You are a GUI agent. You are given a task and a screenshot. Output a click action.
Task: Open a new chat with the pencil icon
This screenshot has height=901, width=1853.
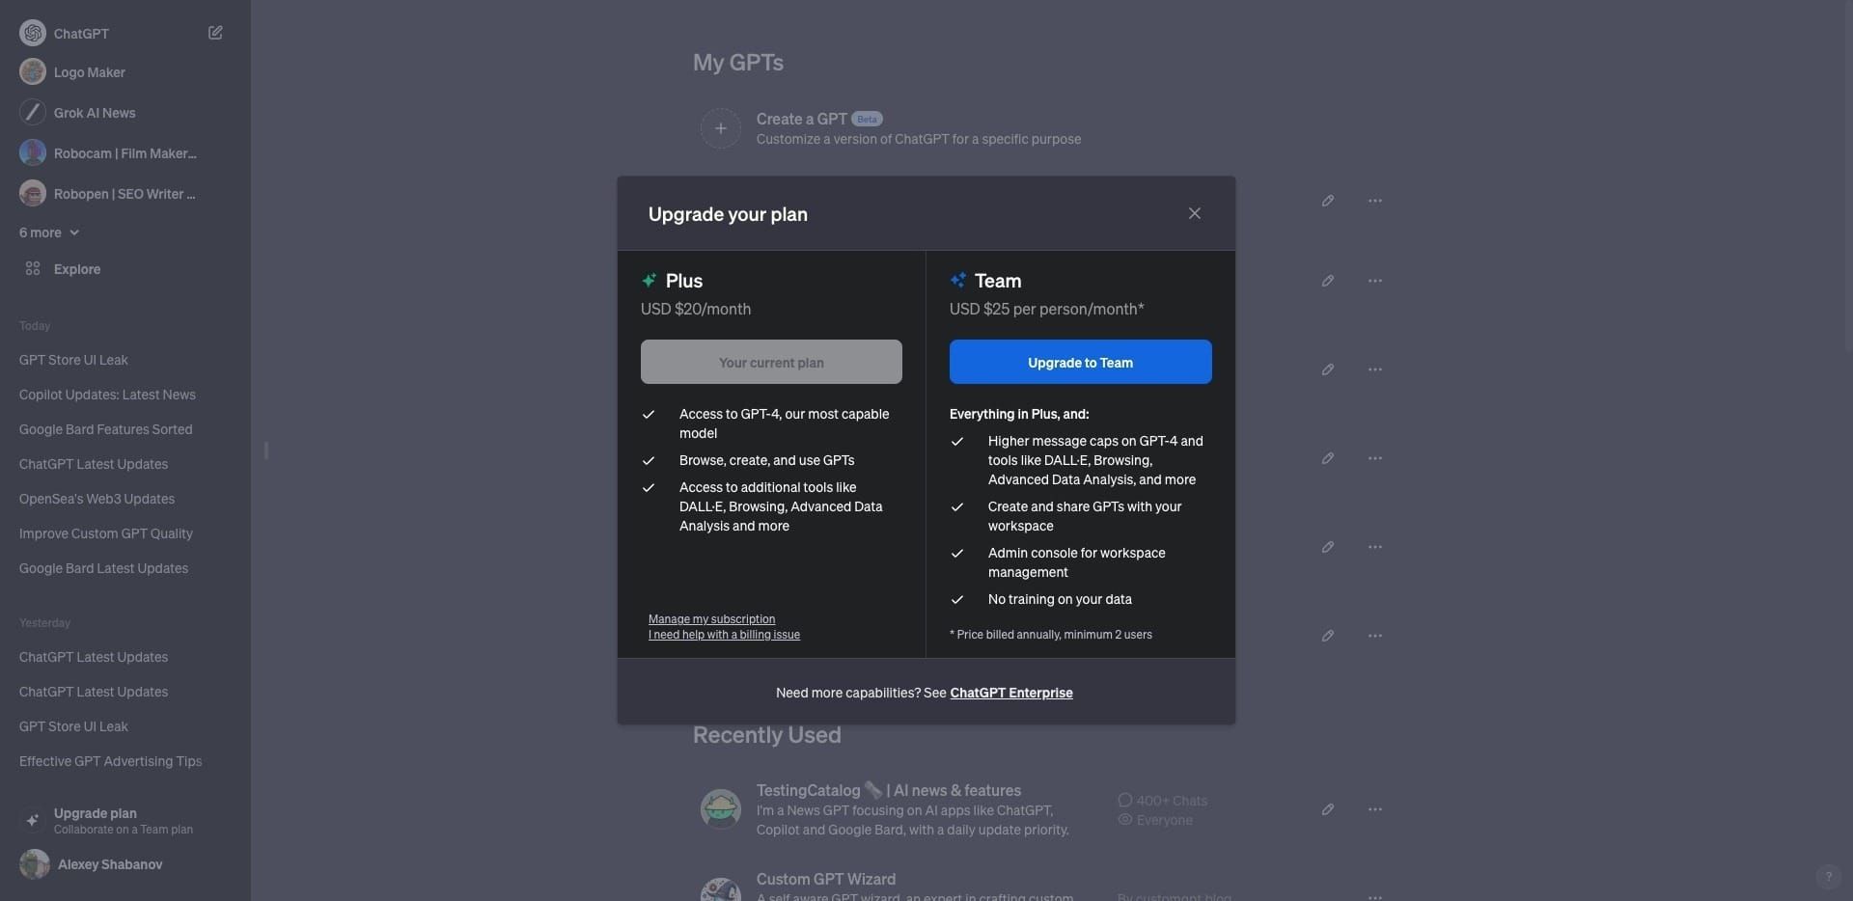tap(215, 32)
